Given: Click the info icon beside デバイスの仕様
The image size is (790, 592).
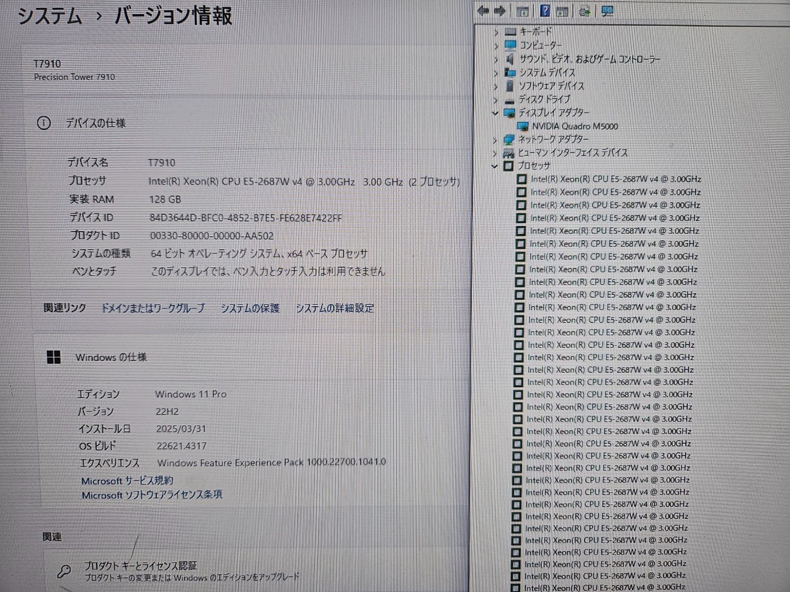Looking at the screenshot, I should coord(44,123).
